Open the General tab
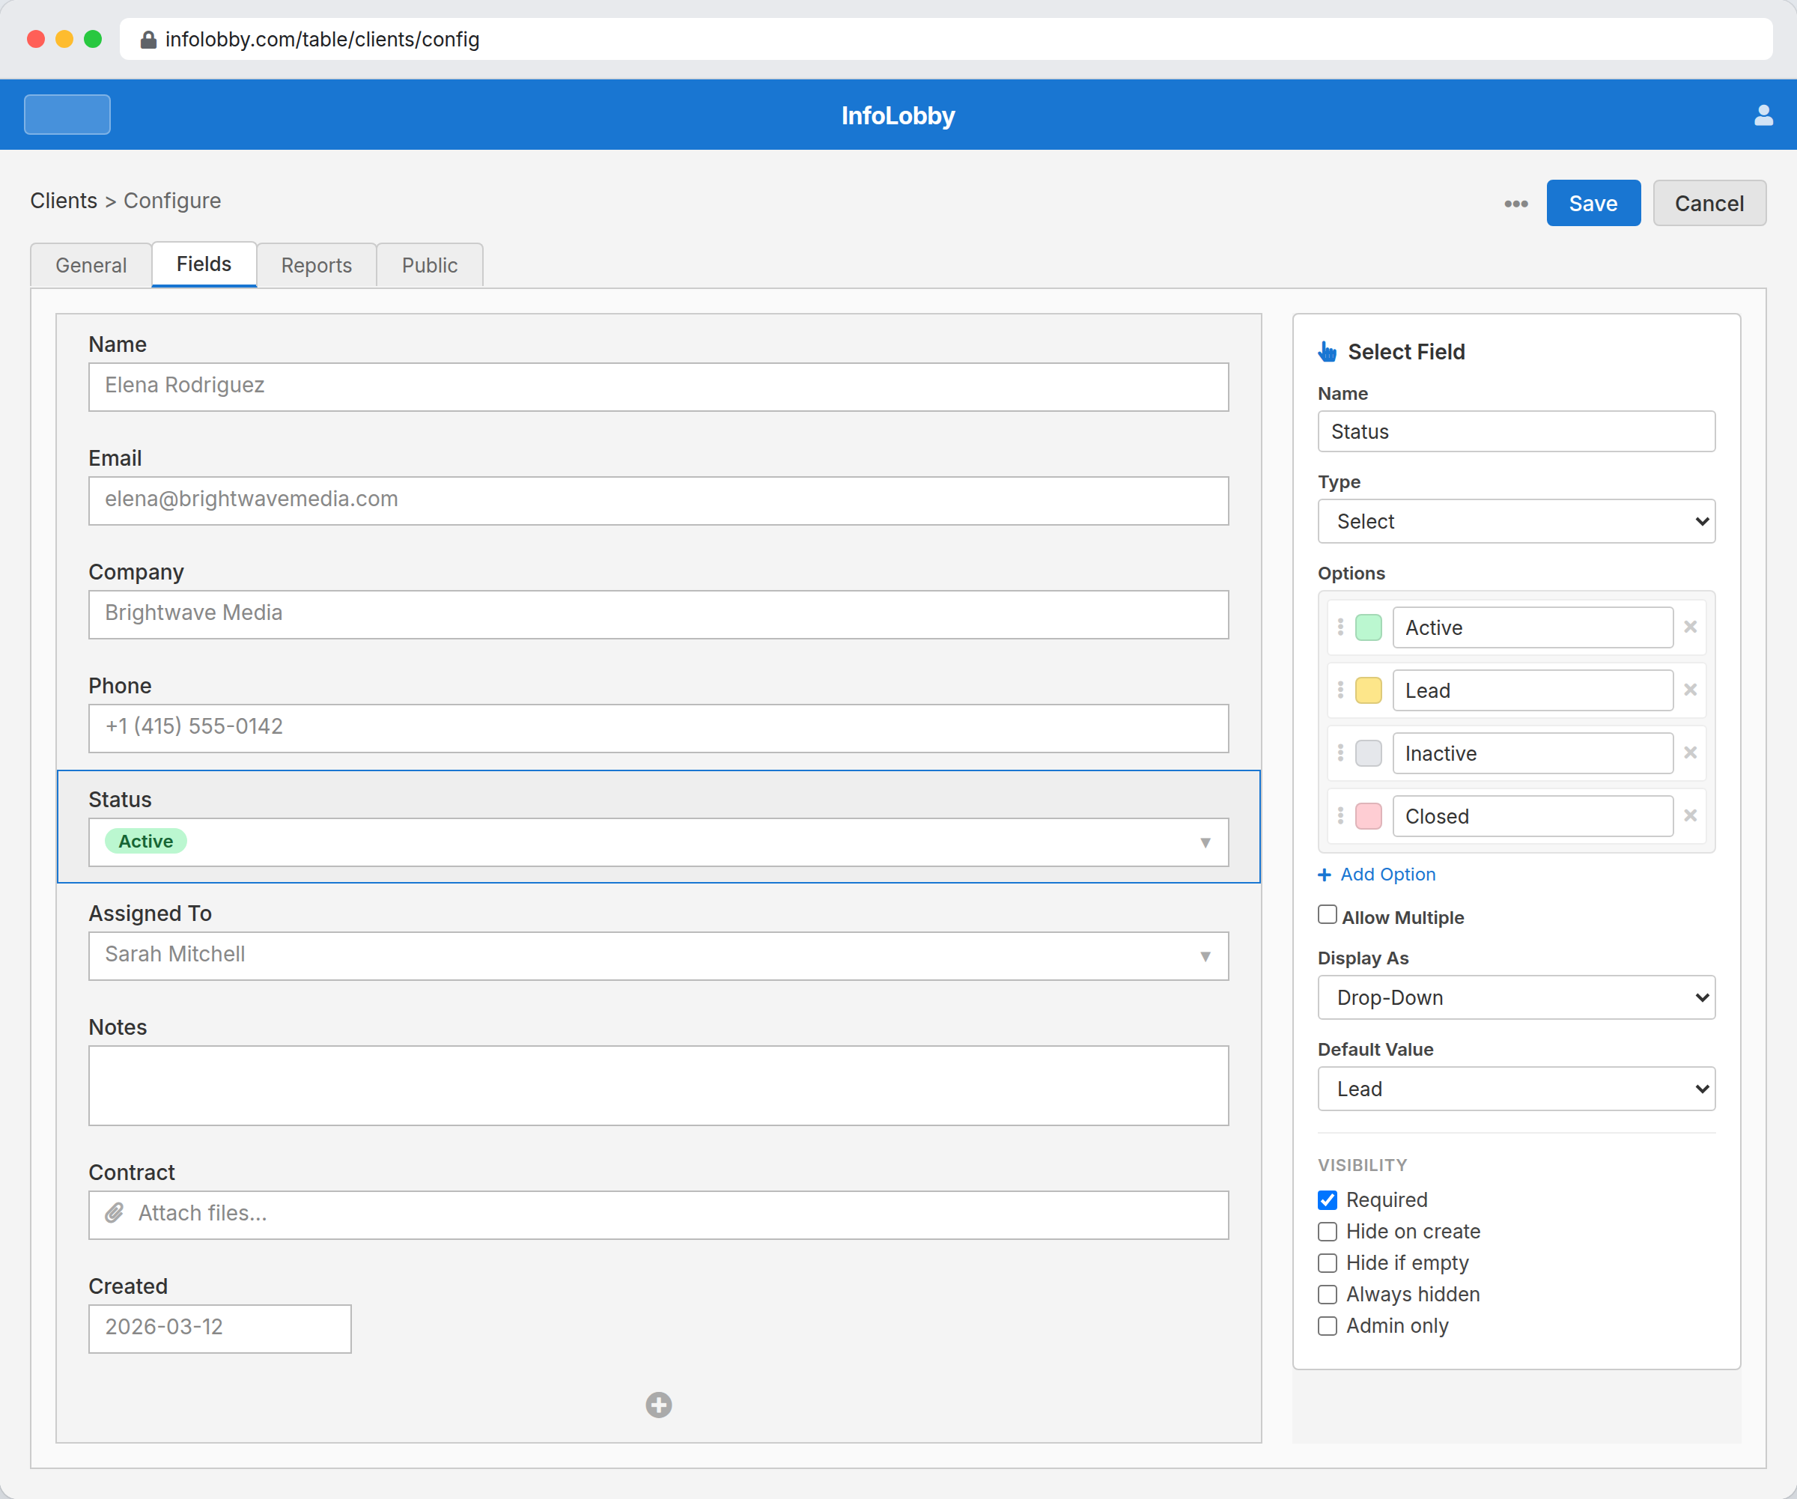The height and width of the screenshot is (1499, 1797). click(91, 265)
